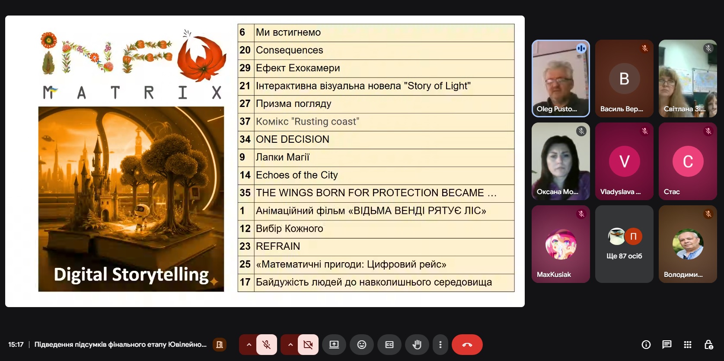Raise hand in the meeting

click(x=417, y=345)
